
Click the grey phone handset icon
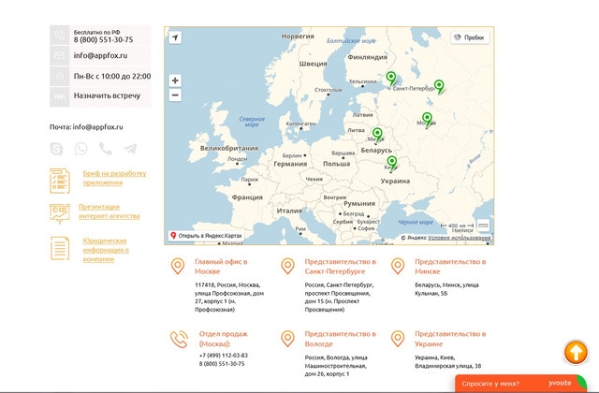pyautogui.click(x=106, y=149)
